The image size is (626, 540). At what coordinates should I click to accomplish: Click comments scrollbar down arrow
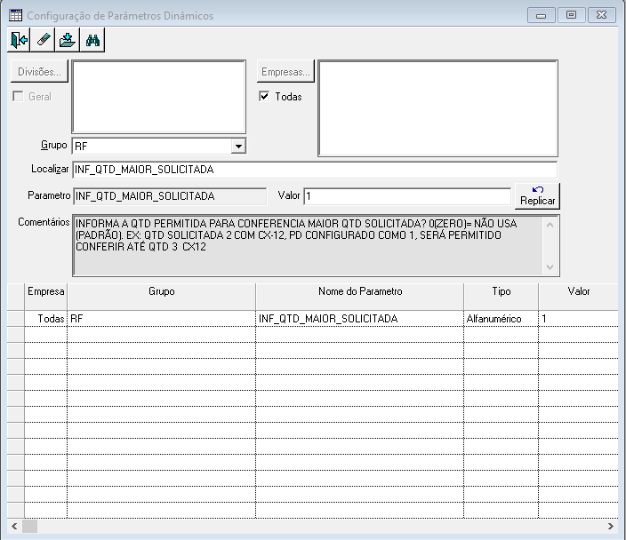tap(550, 266)
